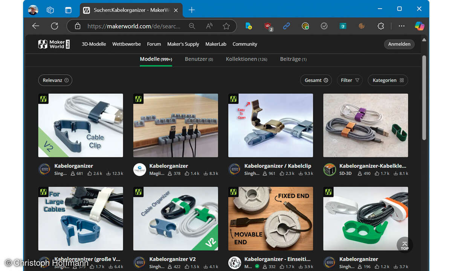Switch to the Benutzer results tab
Image resolution: width=452 pixels, height=271 pixels.
click(199, 59)
